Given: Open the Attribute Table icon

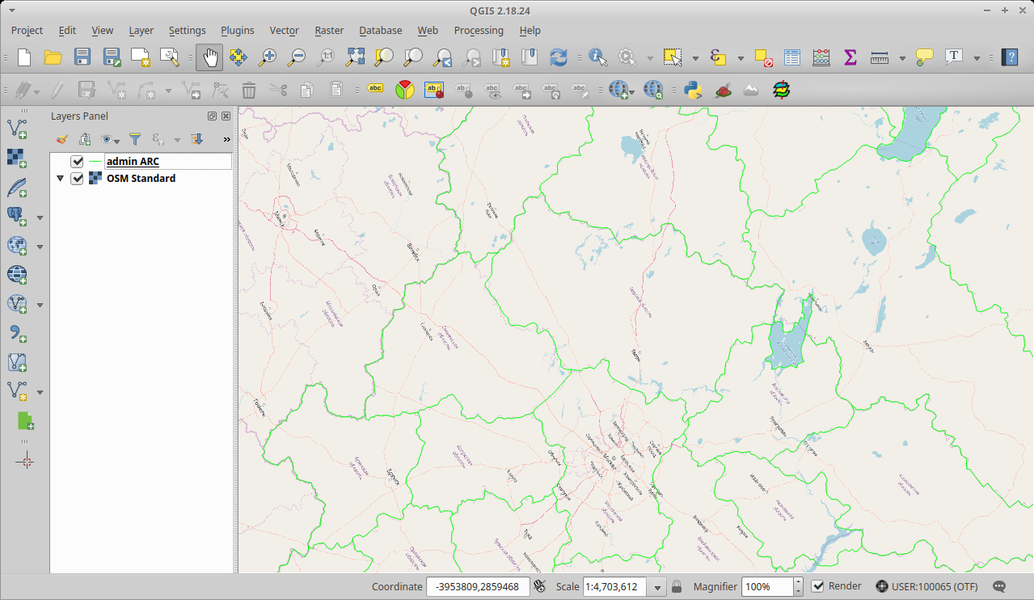Looking at the screenshot, I should click(x=791, y=57).
